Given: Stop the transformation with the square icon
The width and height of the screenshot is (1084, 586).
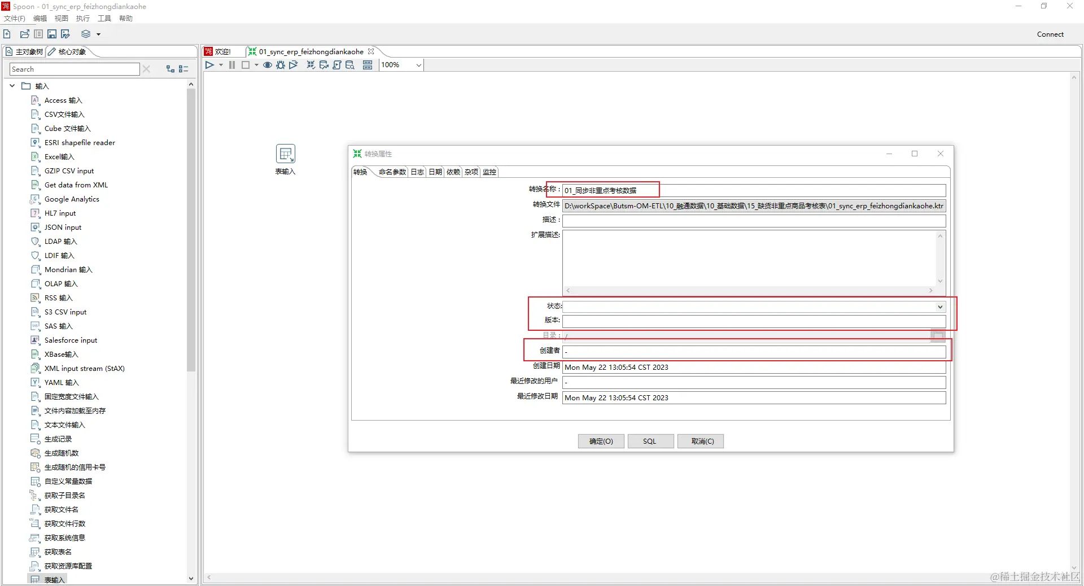Looking at the screenshot, I should [x=246, y=65].
